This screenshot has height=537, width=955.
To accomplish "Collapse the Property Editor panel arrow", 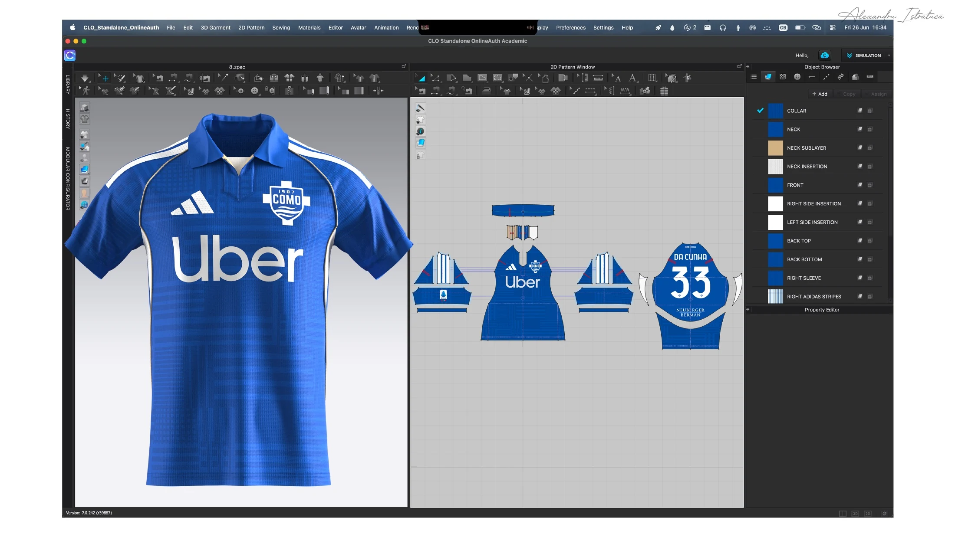I will [748, 310].
